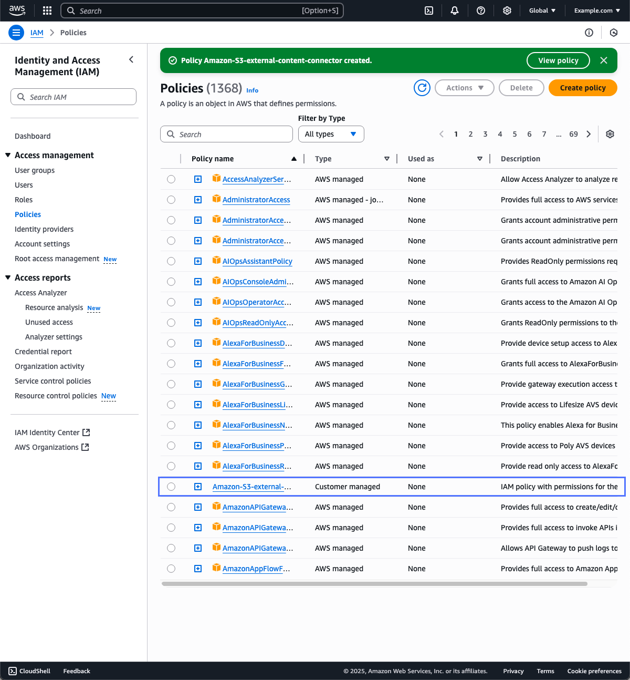Open the info panel icon in breadcrumb bar

[589, 33]
